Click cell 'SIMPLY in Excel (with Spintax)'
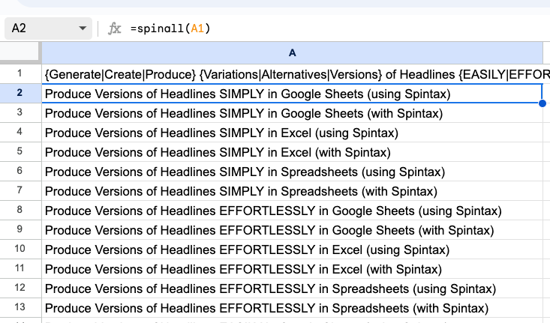The width and height of the screenshot is (550, 323). [292, 152]
